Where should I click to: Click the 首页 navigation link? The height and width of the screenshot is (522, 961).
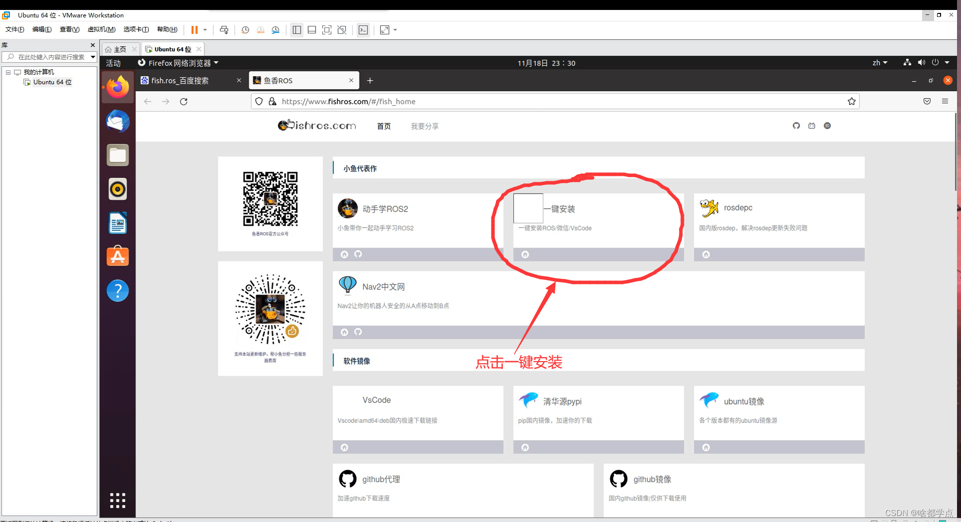(x=384, y=126)
